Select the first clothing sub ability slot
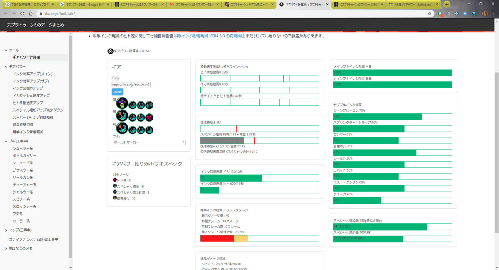 [x=133, y=118]
